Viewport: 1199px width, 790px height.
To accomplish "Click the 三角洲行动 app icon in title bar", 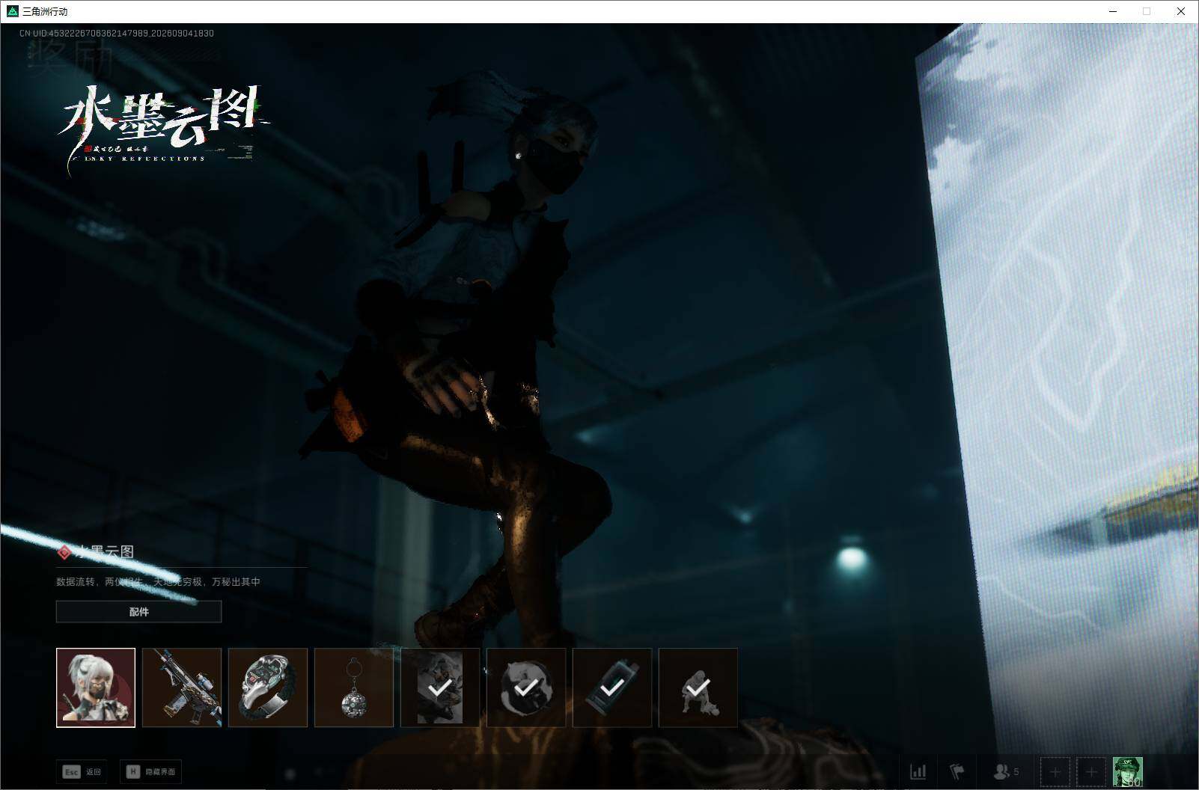I will pyautogui.click(x=12, y=11).
